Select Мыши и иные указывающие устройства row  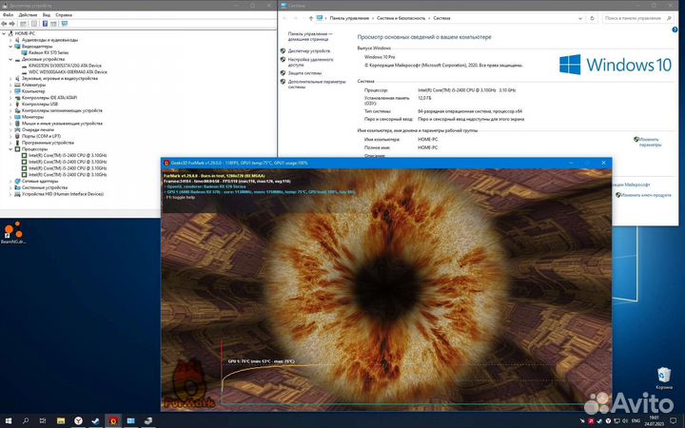coord(62,124)
